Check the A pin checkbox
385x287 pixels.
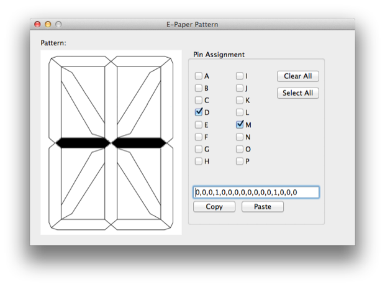pyautogui.click(x=199, y=76)
